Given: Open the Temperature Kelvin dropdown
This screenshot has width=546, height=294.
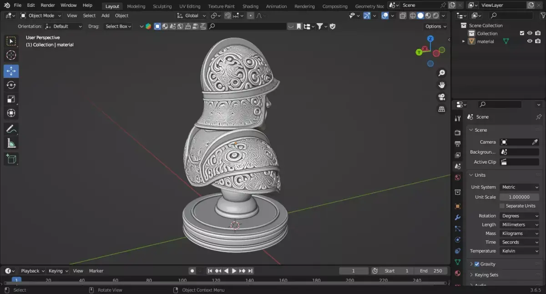Looking at the screenshot, I should pyautogui.click(x=520, y=251).
